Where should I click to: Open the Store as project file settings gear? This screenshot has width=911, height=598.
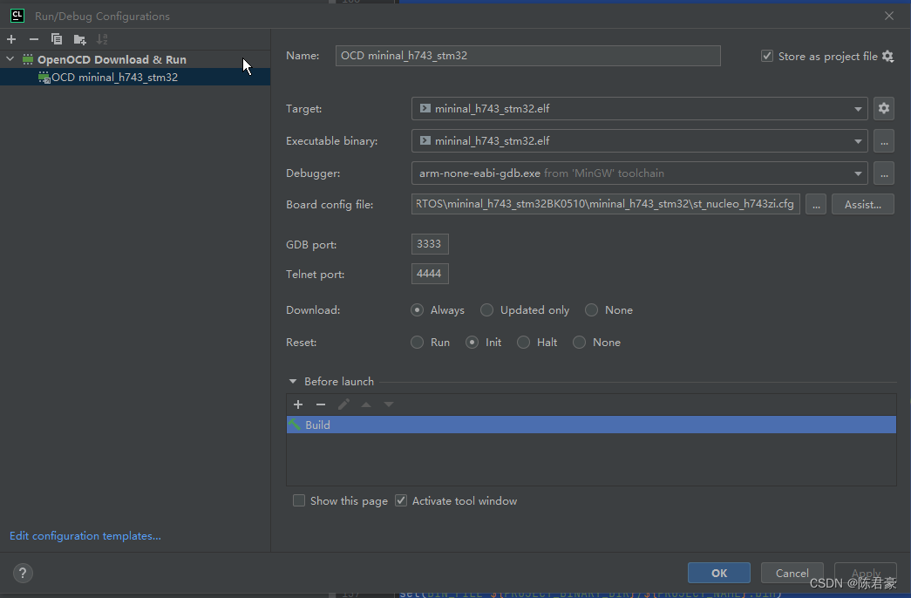point(887,57)
